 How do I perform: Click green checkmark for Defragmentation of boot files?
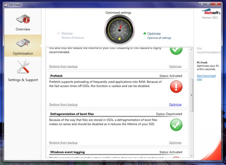[176, 125]
